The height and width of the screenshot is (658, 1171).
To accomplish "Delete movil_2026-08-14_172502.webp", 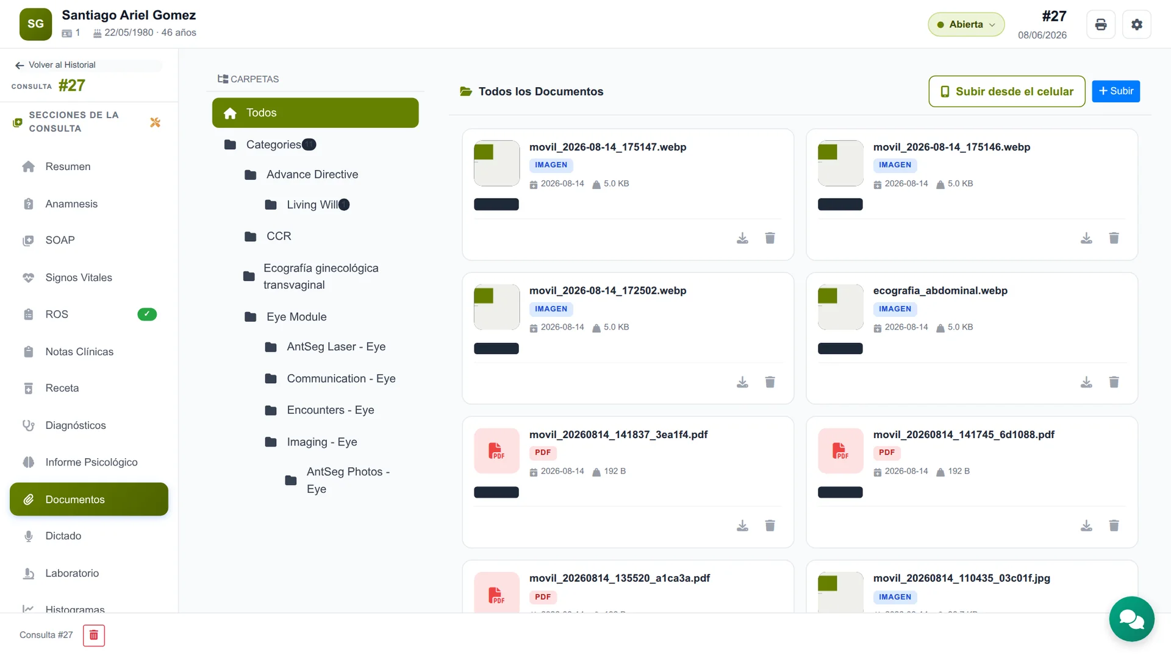I will tap(770, 382).
